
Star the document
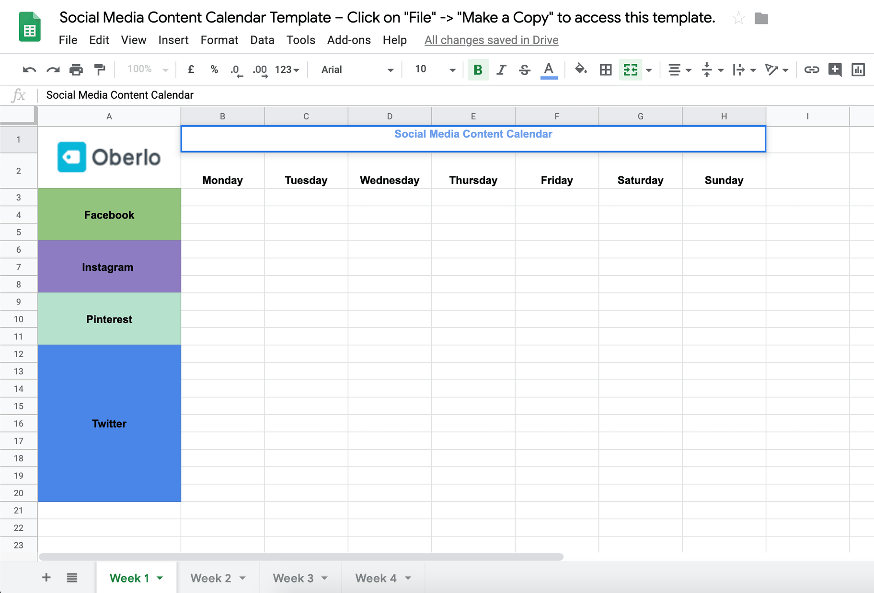click(738, 19)
